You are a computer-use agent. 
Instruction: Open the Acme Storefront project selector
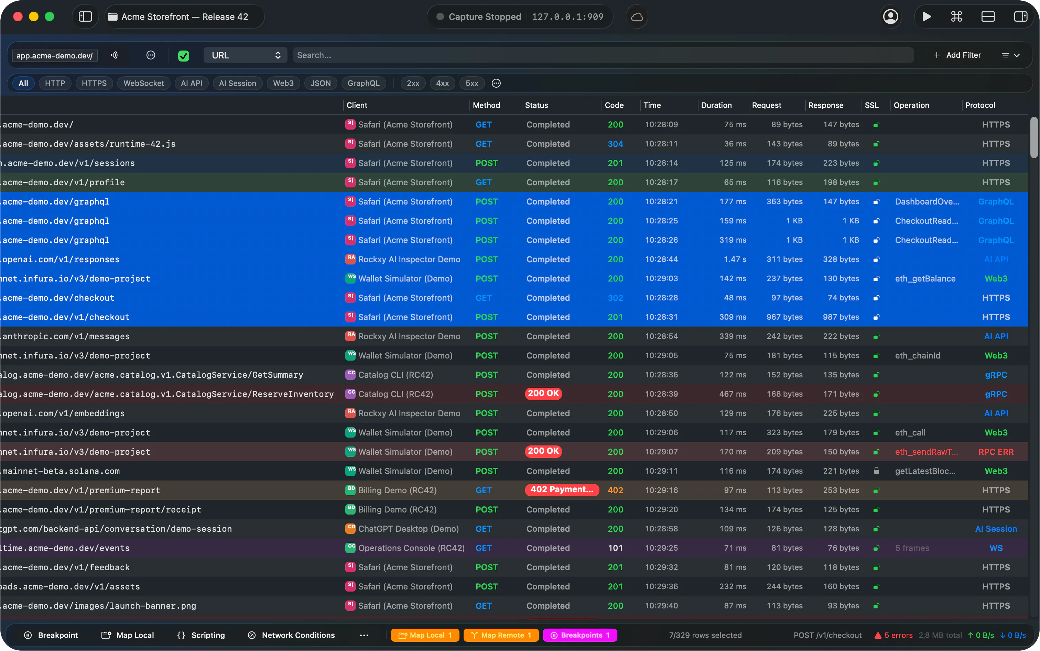184,17
